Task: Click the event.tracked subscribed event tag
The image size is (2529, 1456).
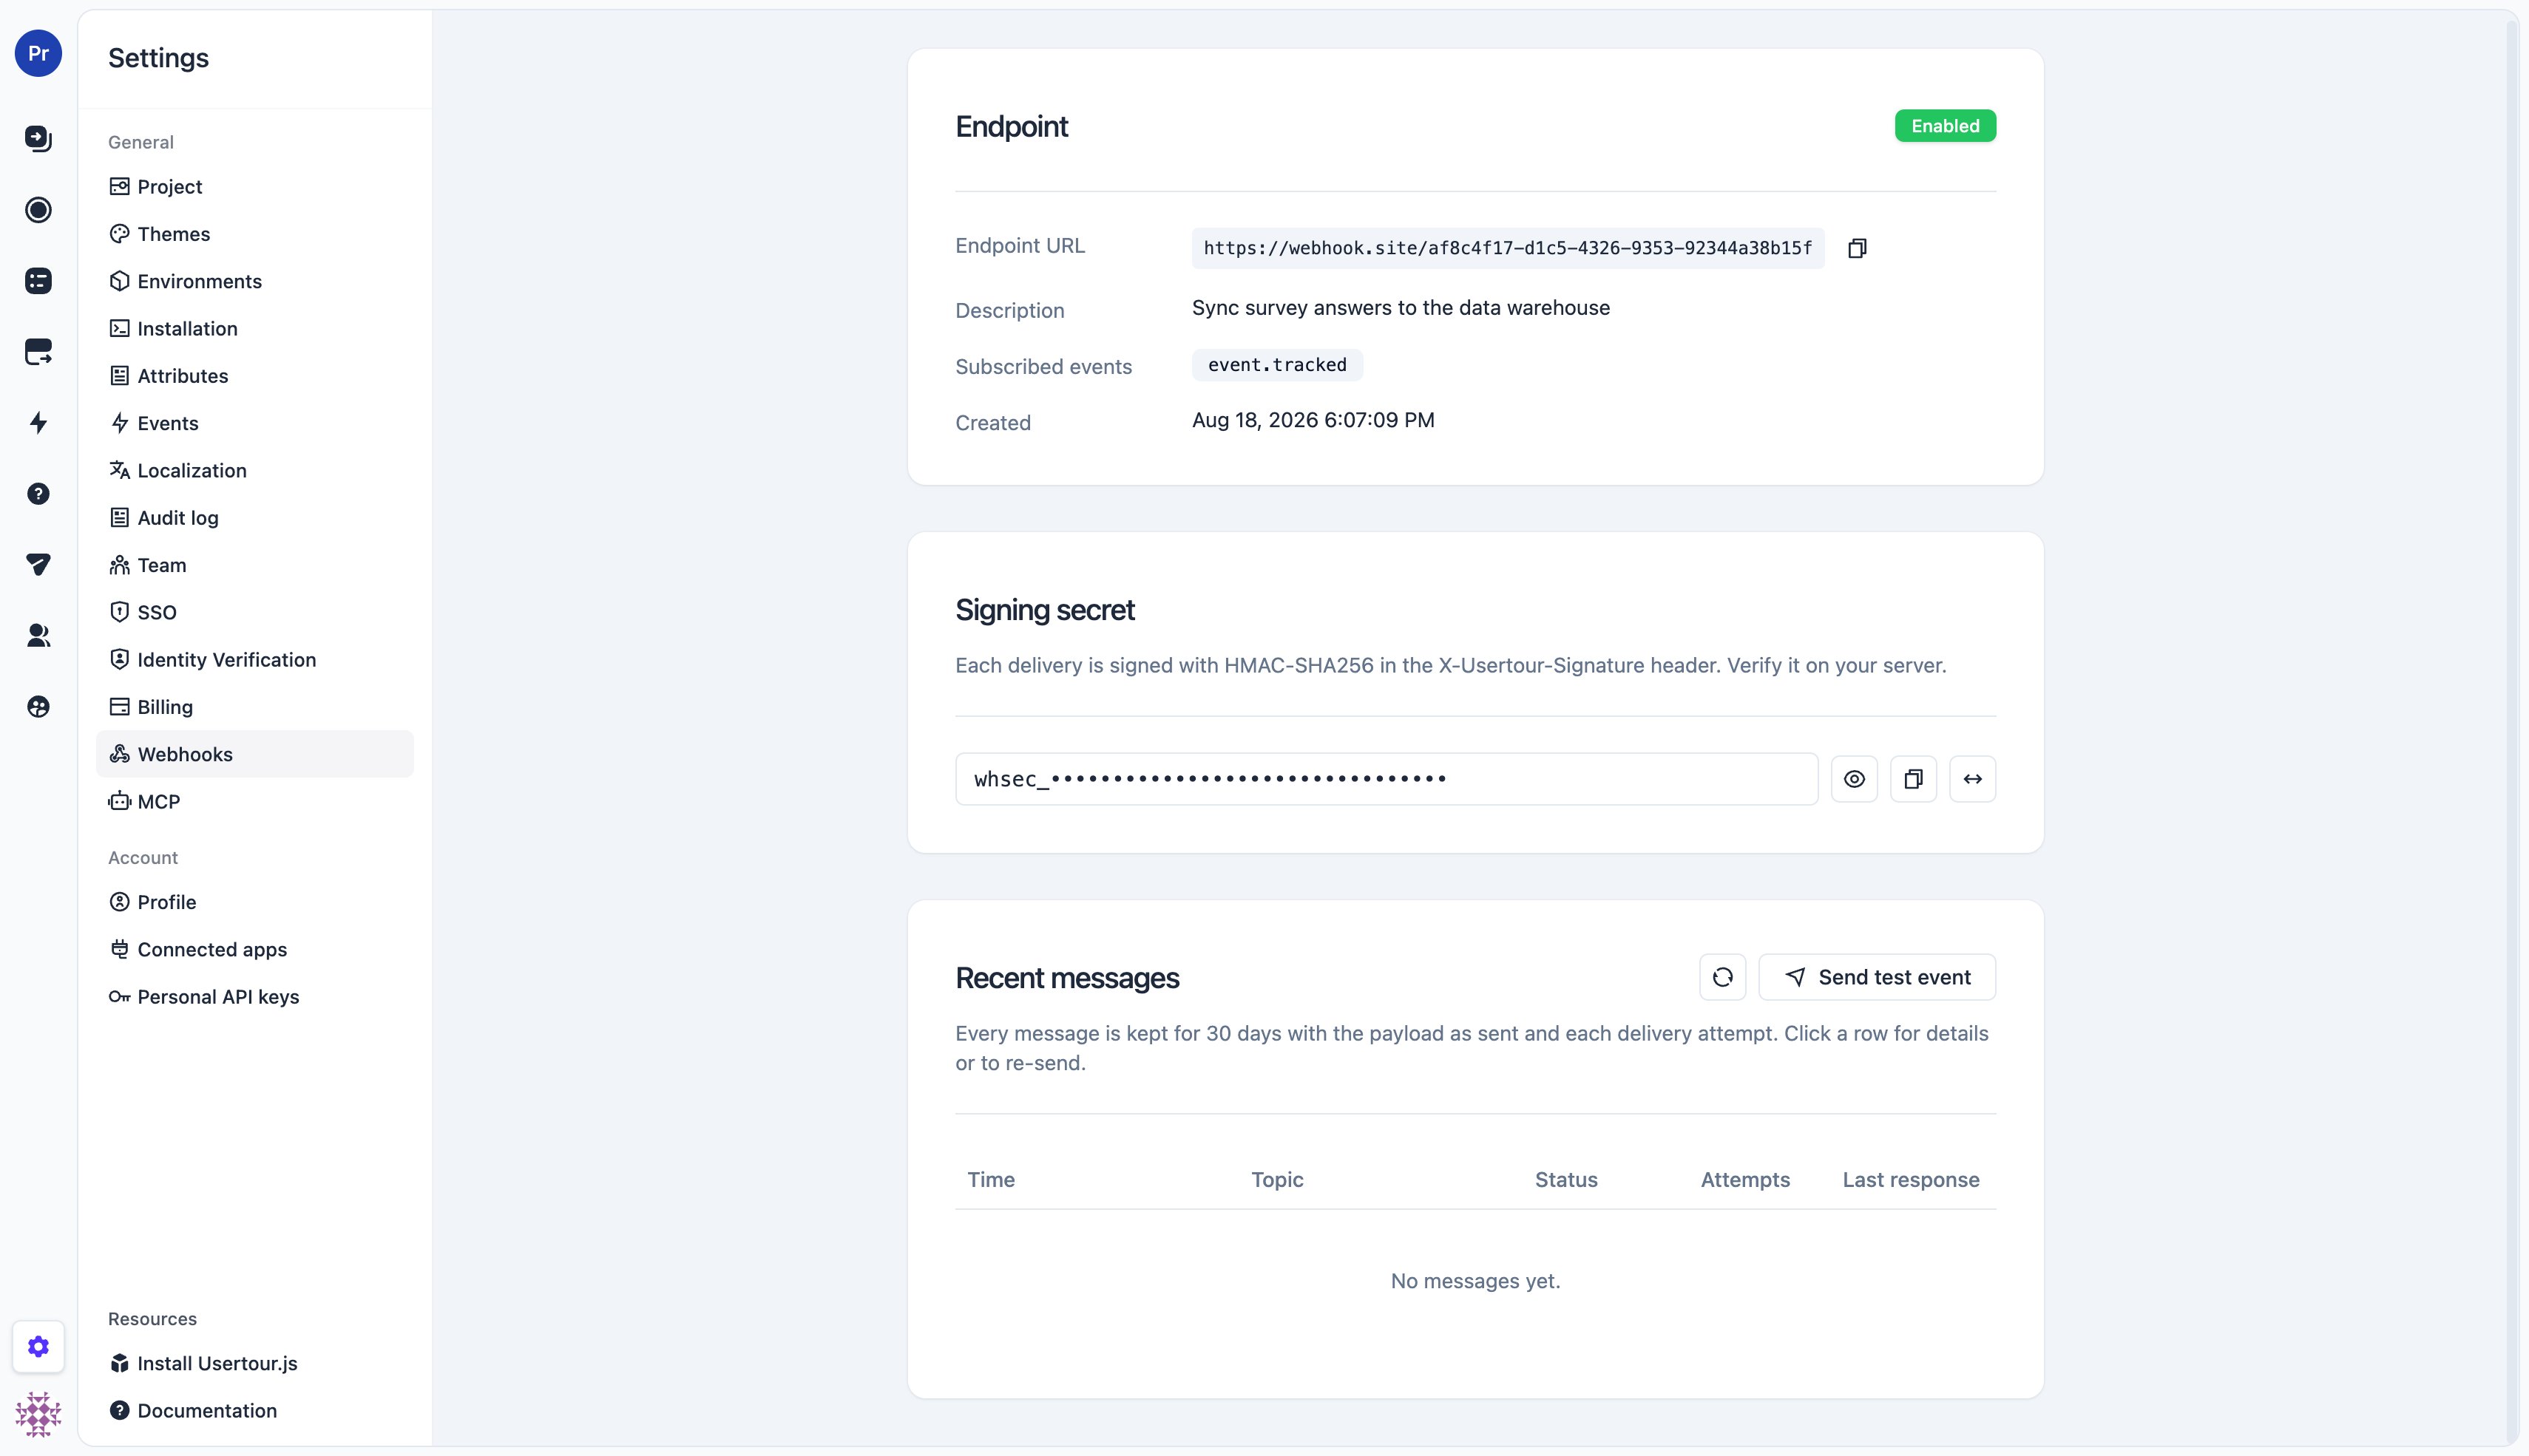Action: coord(1276,365)
